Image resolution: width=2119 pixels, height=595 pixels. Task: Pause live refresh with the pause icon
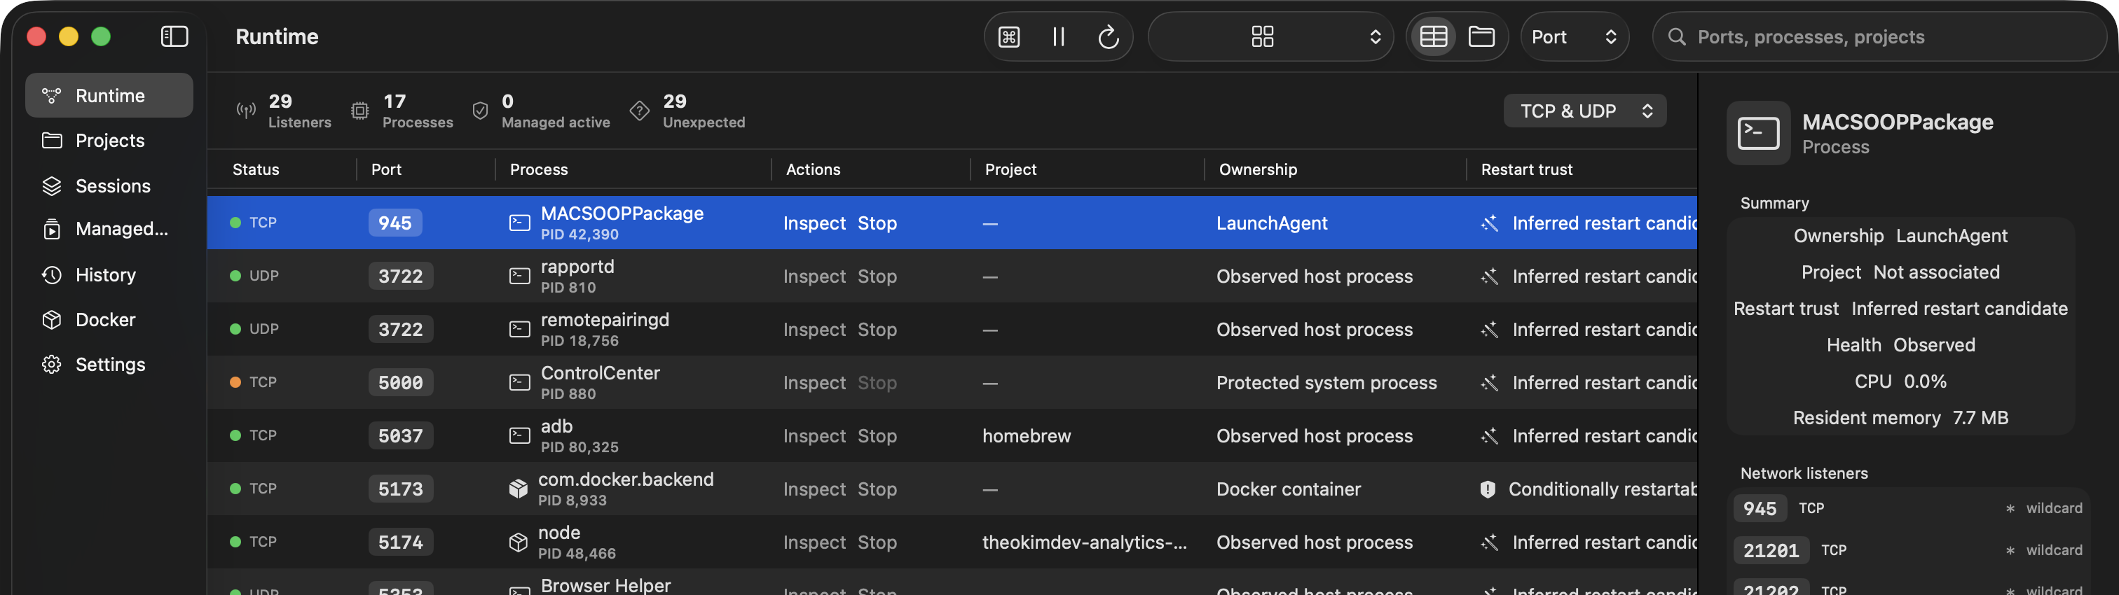pyautogui.click(x=1058, y=37)
